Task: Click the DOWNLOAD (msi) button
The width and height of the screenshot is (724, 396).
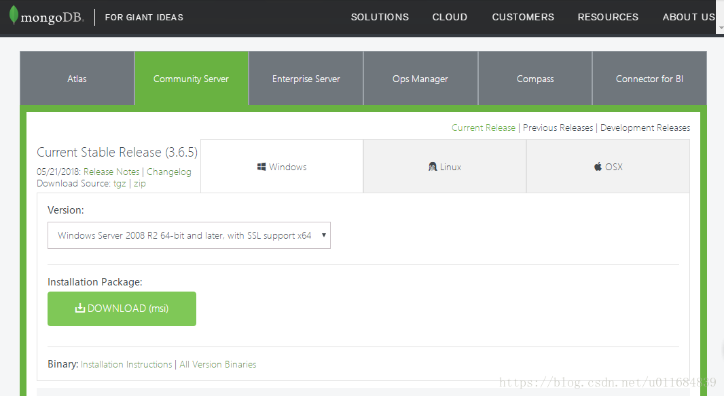Action: click(122, 309)
